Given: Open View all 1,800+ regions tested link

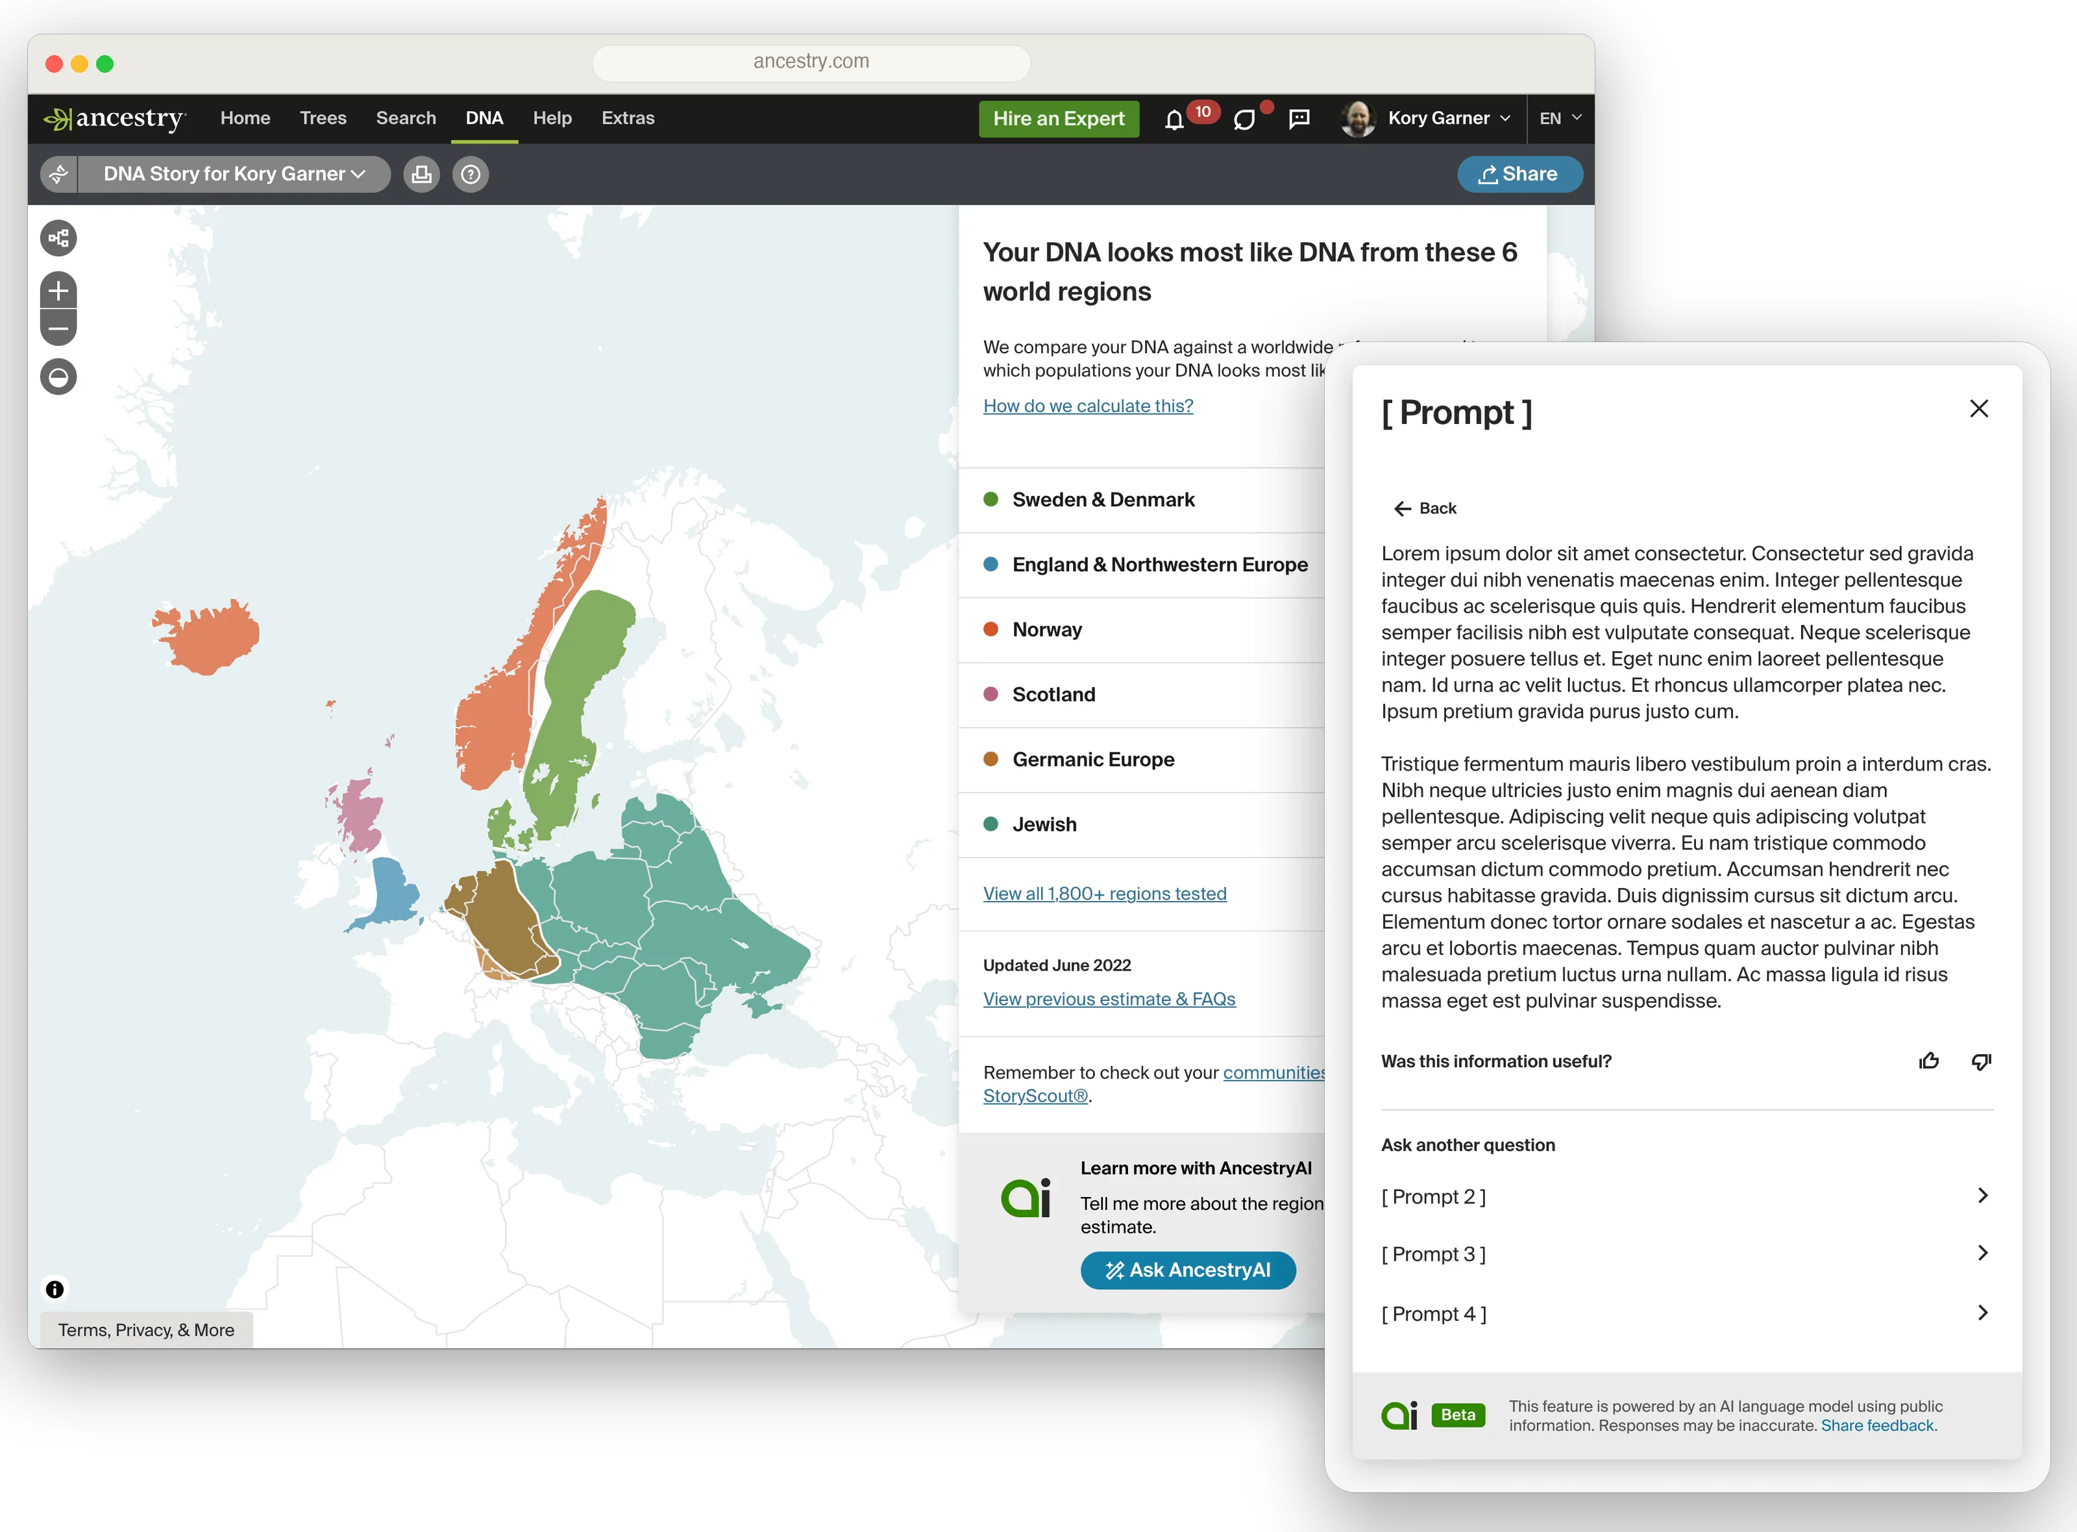Looking at the screenshot, I should coord(1104,894).
